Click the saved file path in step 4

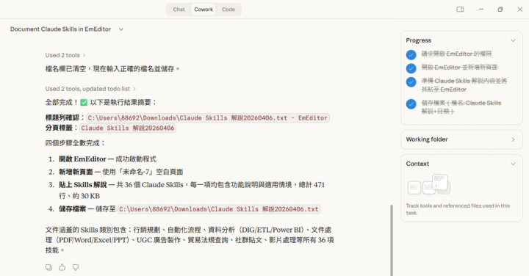pyautogui.click(x=219, y=209)
